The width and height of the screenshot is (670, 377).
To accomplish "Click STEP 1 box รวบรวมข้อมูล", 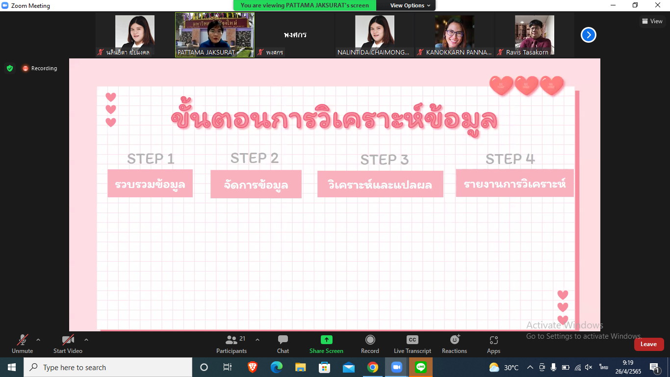I will tap(150, 184).
